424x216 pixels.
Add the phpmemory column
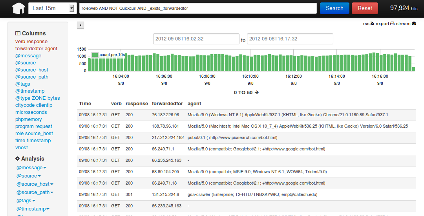point(28,119)
